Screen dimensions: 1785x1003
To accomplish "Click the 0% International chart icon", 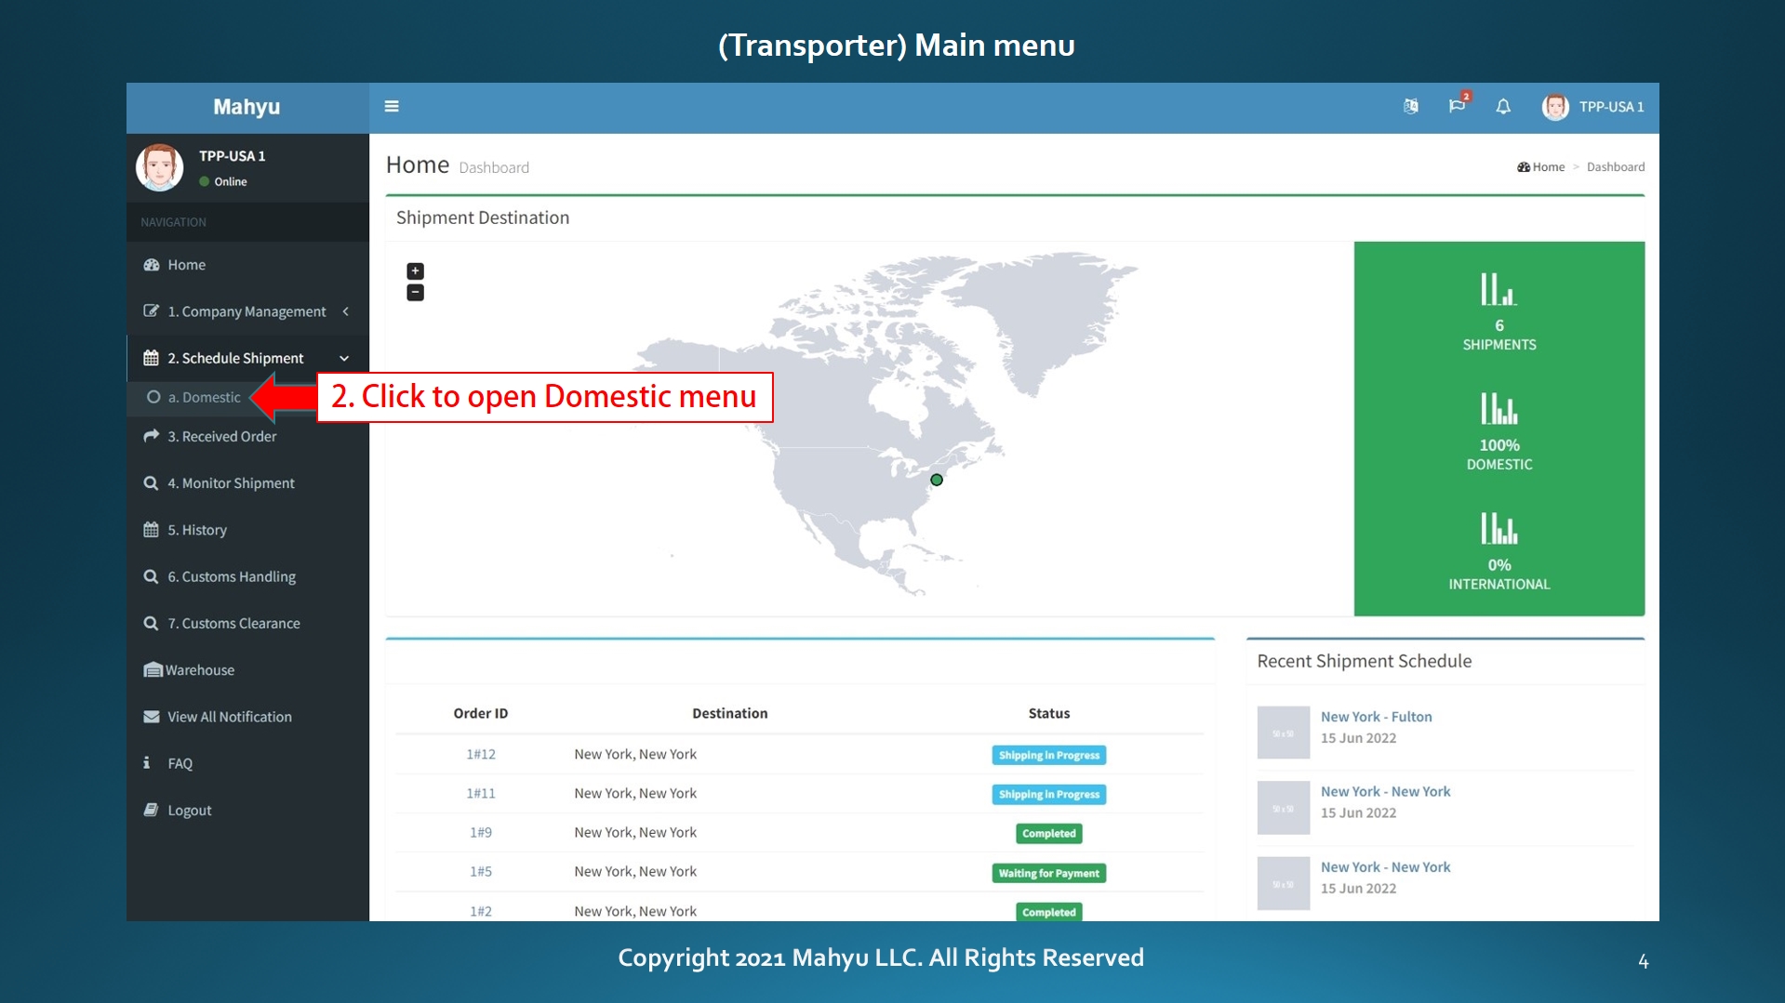I will click(1499, 528).
